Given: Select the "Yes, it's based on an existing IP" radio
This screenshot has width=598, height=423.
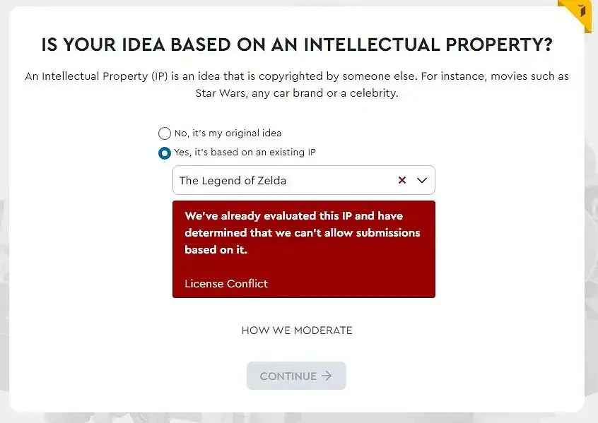Looking at the screenshot, I should pyautogui.click(x=165, y=153).
